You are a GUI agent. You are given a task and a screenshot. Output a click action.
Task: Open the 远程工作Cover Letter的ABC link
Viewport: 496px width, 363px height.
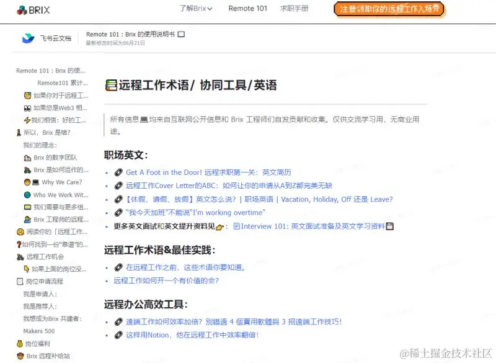point(229,186)
